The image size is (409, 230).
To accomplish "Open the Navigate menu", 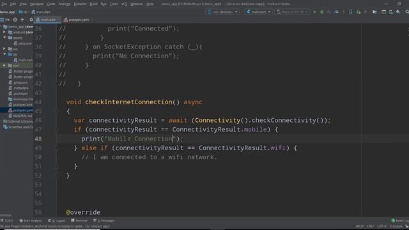I will (x=37, y=4).
